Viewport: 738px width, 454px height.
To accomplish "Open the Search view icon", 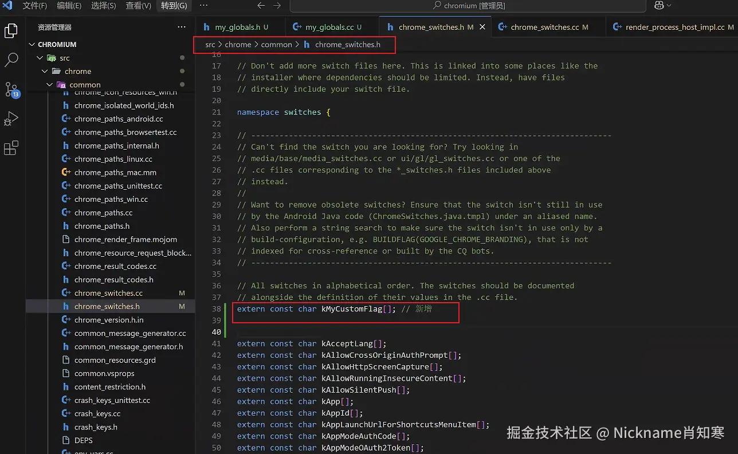I will click(x=11, y=60).
